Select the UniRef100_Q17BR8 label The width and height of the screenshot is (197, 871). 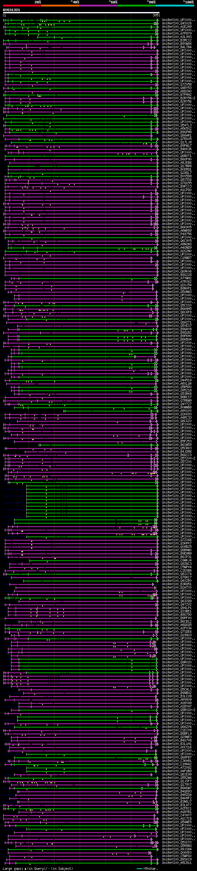click(177, 166)
